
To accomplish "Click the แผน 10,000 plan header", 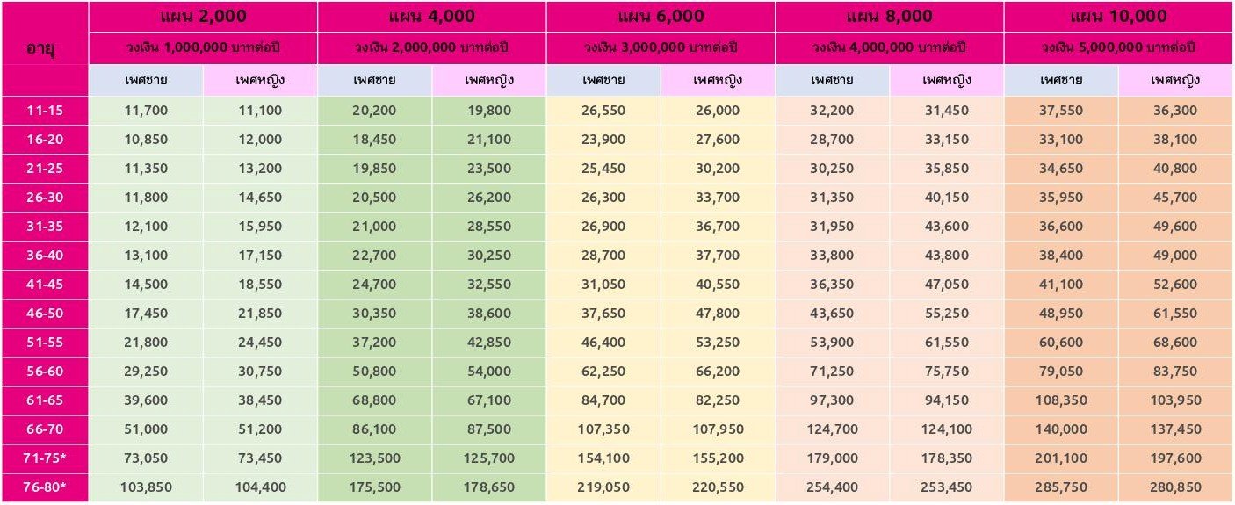I will click(x=1118, y=16).
